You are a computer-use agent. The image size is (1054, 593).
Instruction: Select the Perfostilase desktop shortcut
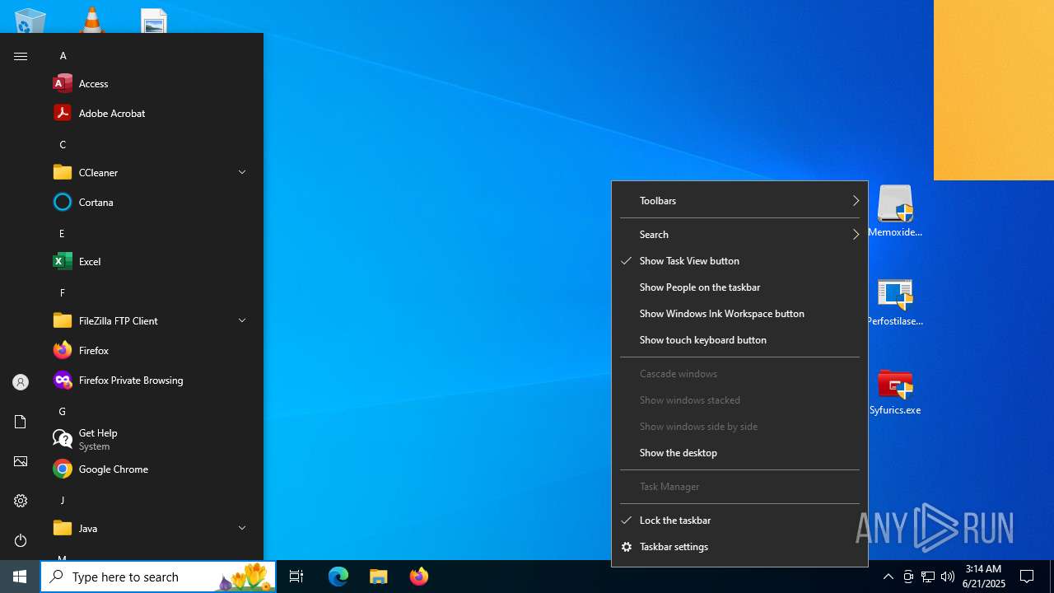(x=895, y=302)
